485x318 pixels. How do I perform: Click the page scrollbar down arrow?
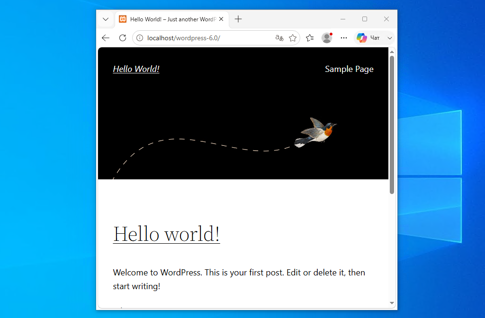click(x=392, y=303)
